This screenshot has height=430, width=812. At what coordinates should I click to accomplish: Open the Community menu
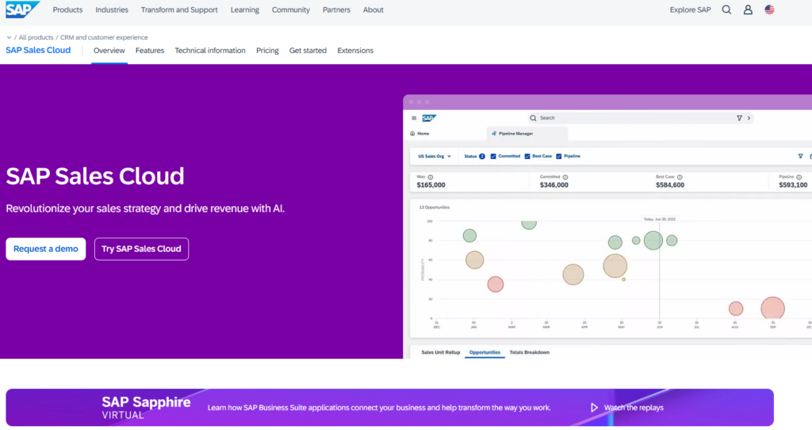coord(290,10)
